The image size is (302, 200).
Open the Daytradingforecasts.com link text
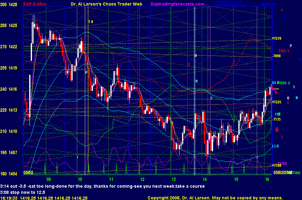pyautogui.click(x=177, y=4)
